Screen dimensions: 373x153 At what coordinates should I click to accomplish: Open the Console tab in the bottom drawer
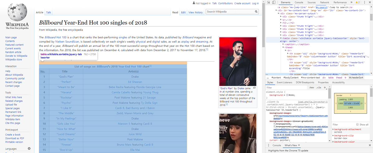pos(277,145)
